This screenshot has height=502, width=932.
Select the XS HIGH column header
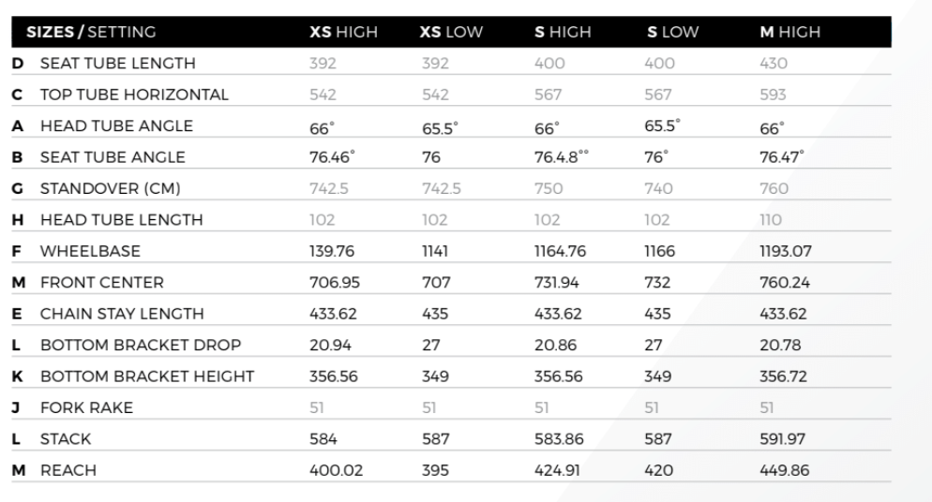pos(343,32)
